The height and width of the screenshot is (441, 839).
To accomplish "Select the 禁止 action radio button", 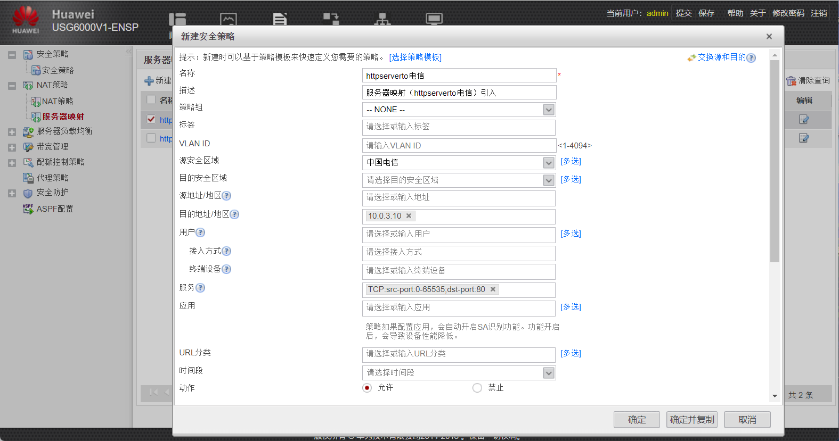I will pyautogui.click(x=477, y=388).
